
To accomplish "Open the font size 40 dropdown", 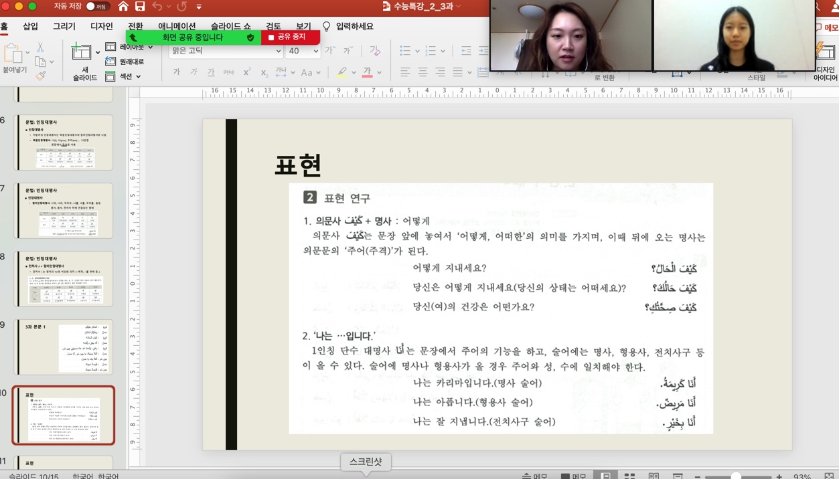I will (303, 51).
